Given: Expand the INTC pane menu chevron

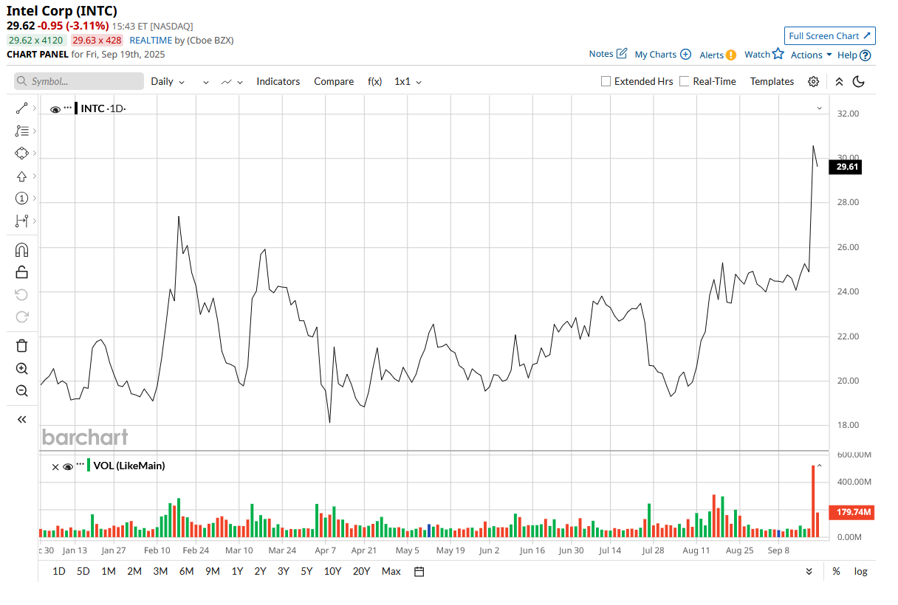Looking at the screenshot, I should pyautogui.click(x=819, y=108).
